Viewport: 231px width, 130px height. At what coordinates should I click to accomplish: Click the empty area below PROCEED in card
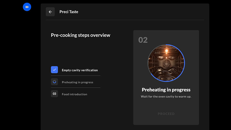pos(166,120)
